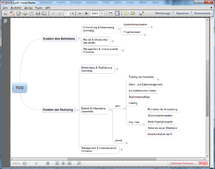The image size is (215, 169).
Task: Click the highlight text tool icon
Action: click(133, 14)
